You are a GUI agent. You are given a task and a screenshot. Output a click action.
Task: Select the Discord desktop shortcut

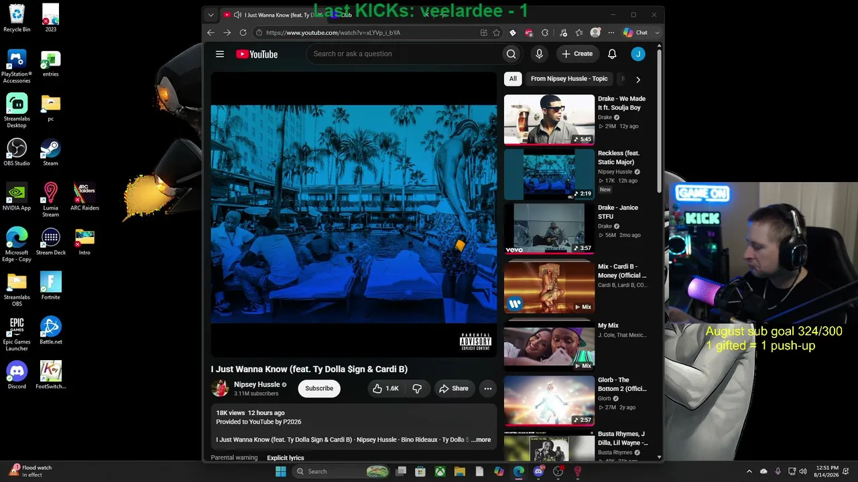[x=17, y=375]
